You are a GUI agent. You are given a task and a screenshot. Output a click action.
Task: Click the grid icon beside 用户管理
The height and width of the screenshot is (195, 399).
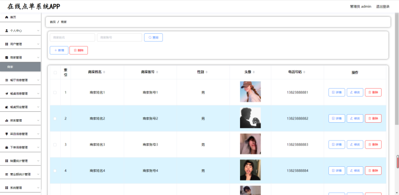pyautogui.click(x=6, y=44)
